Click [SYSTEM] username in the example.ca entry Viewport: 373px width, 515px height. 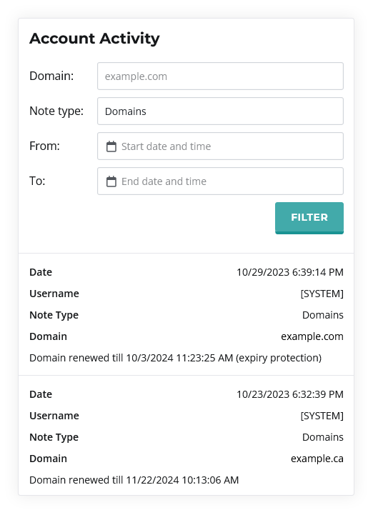pos(322,416)
